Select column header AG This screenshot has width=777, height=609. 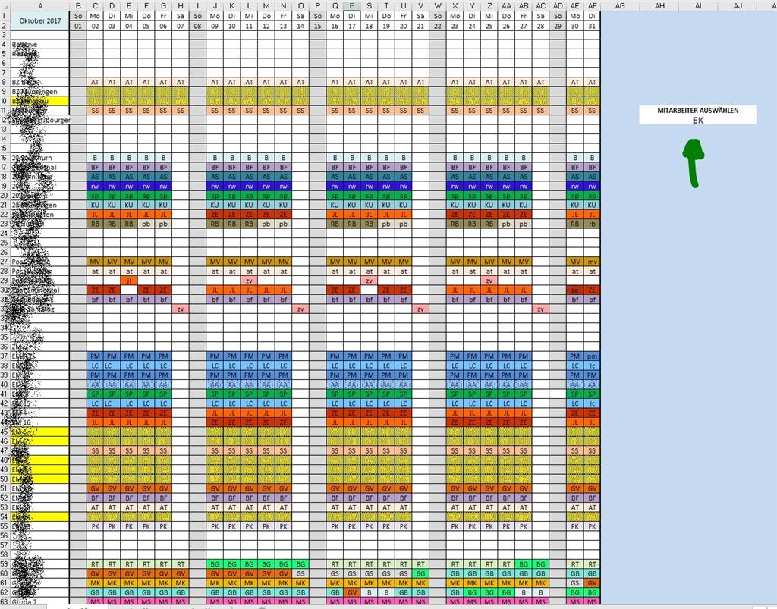[620, 5]
